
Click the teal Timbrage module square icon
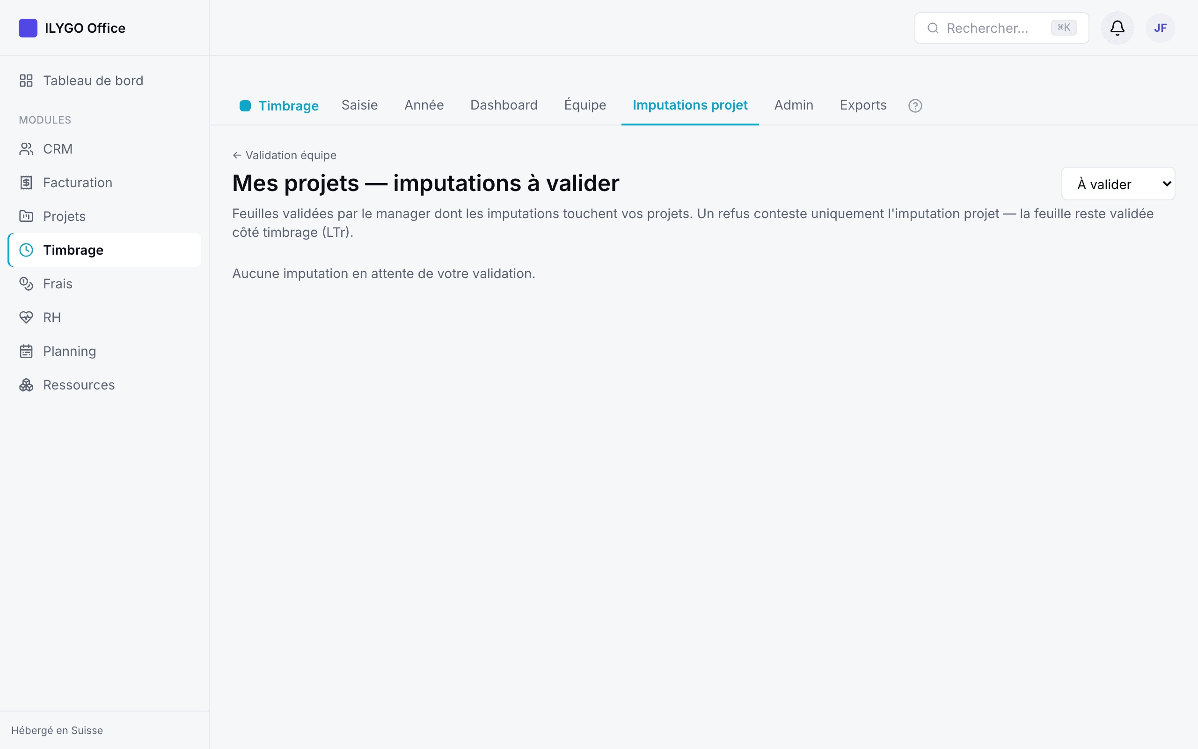point(245,105)
